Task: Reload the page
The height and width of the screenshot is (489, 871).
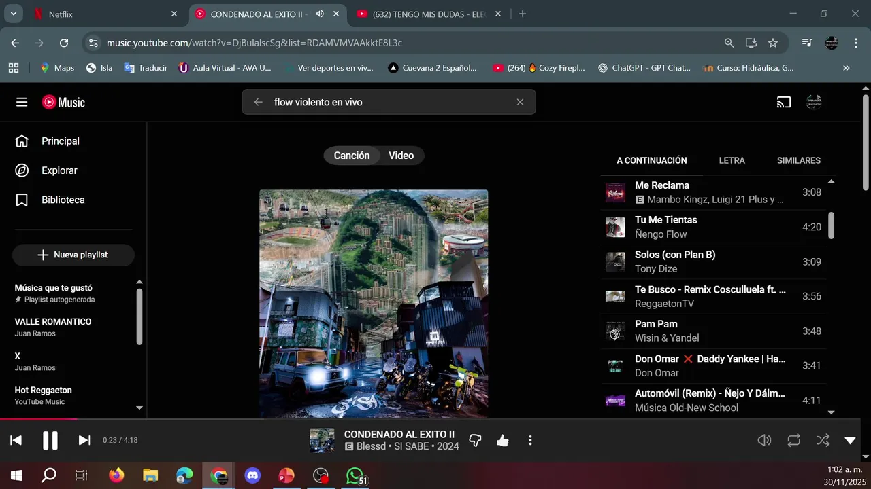Action: point(64,43)
